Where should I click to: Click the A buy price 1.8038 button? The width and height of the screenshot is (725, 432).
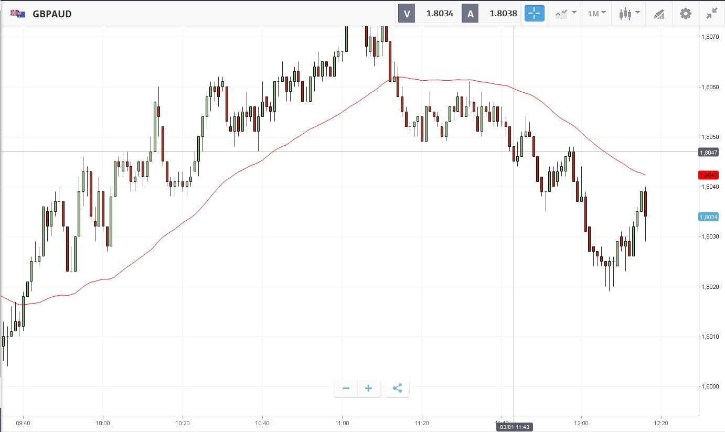(492, 14)
